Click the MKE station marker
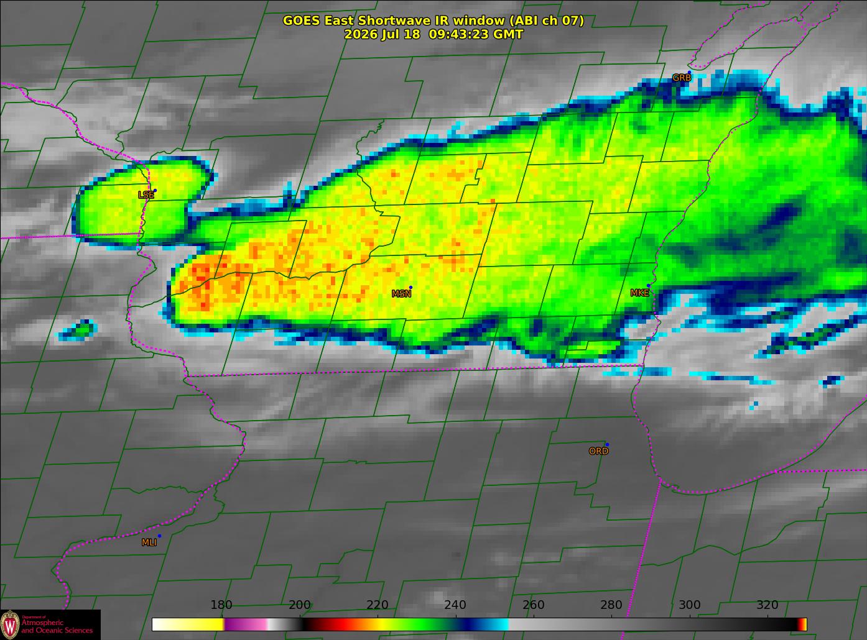The image size is (867, 640). (648, 286)
